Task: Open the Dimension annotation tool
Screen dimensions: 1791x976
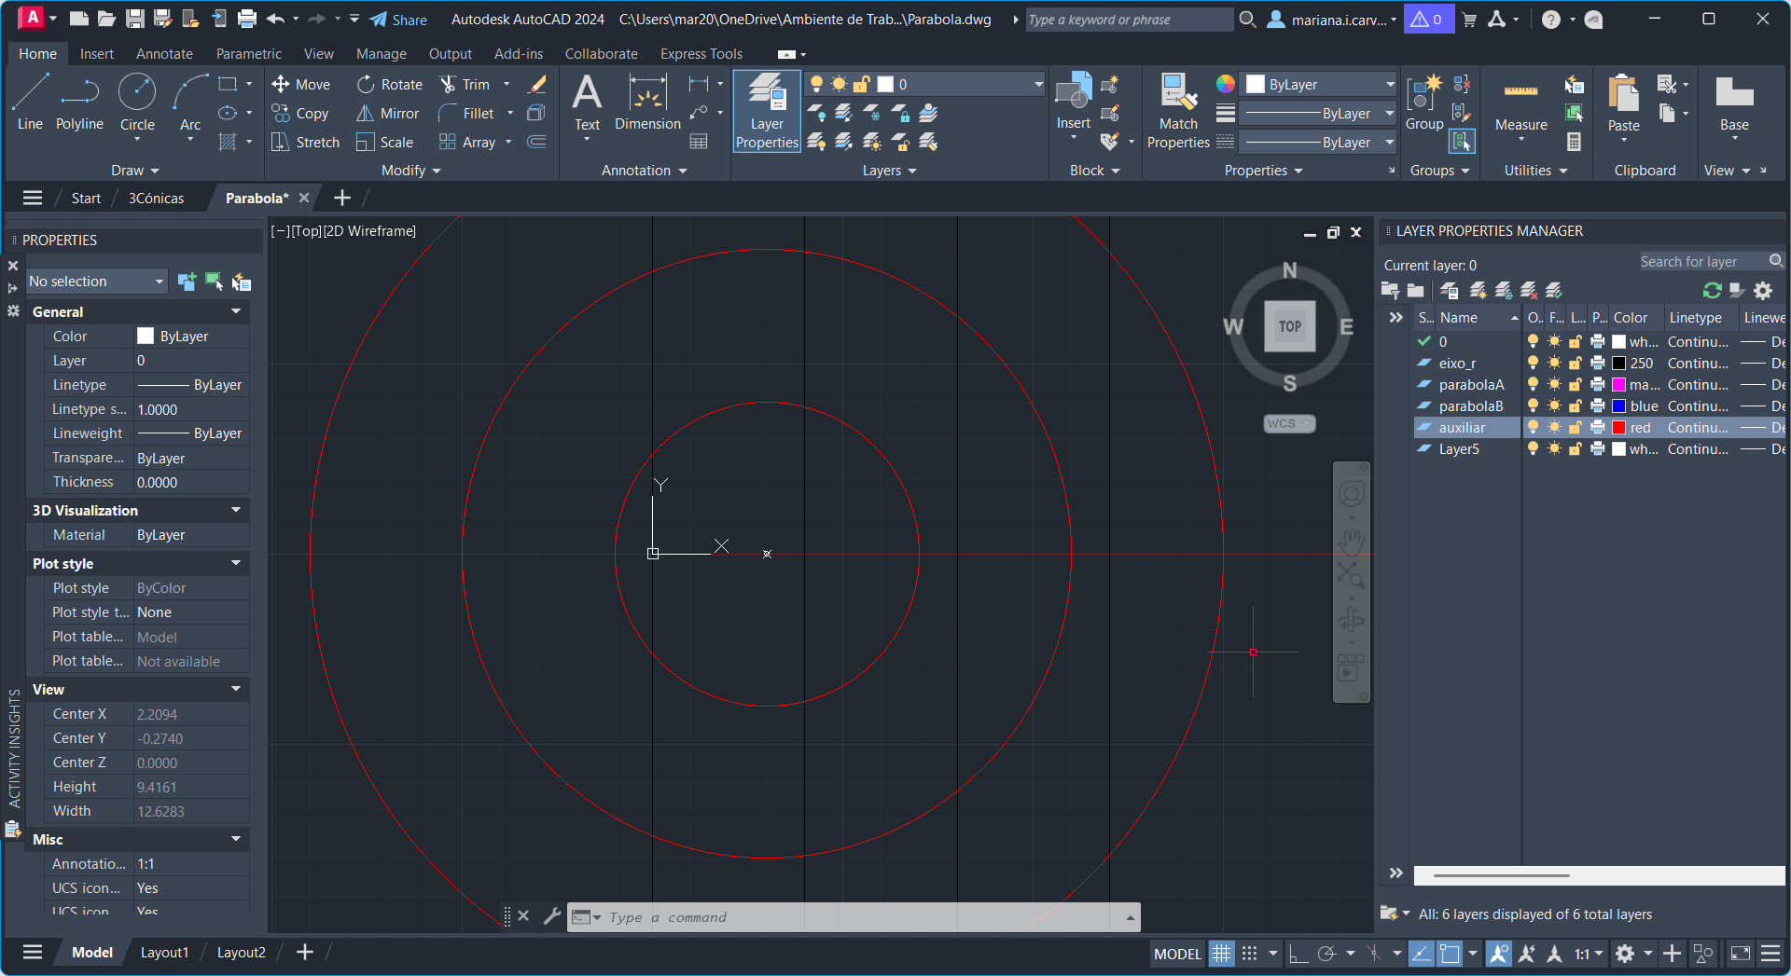Action: 647,103
